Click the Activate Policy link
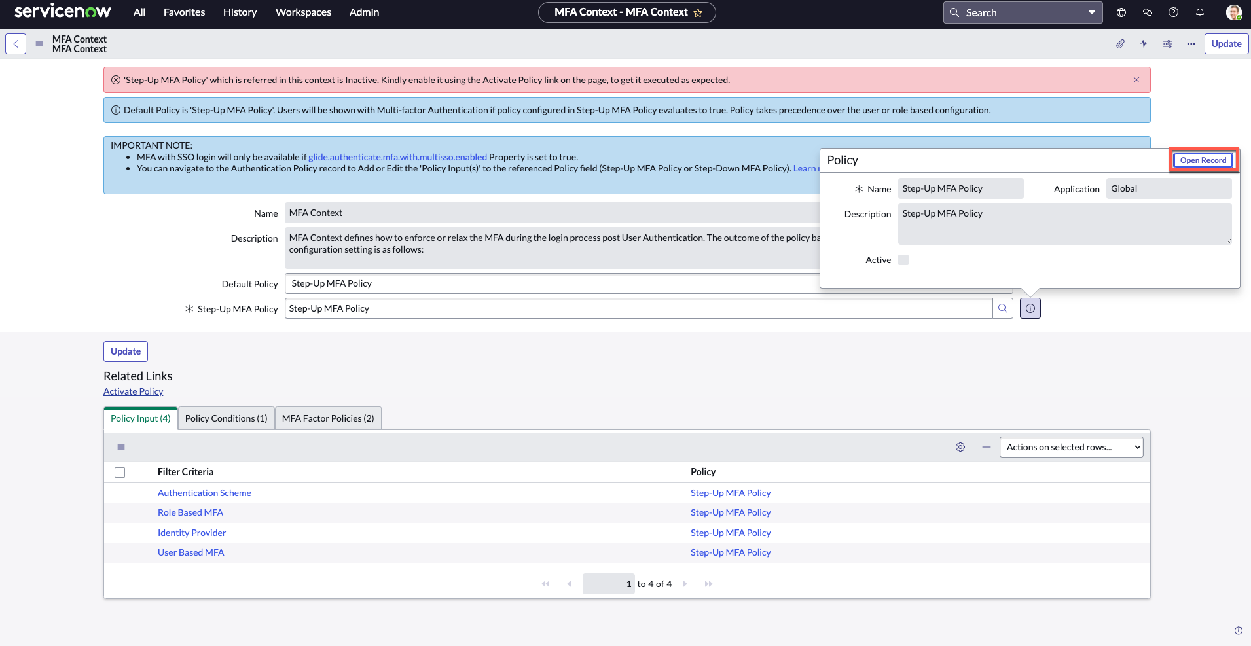The height and width of the screenshot is (646, 1251). [x=134, y=391]
